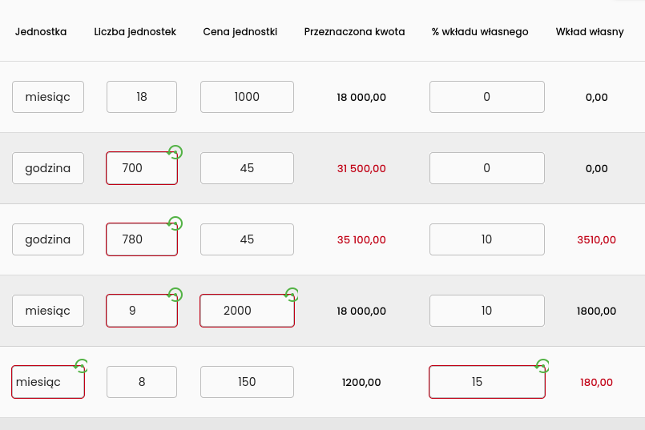Open the godzina unit field in the 700 row

point(48,168)
